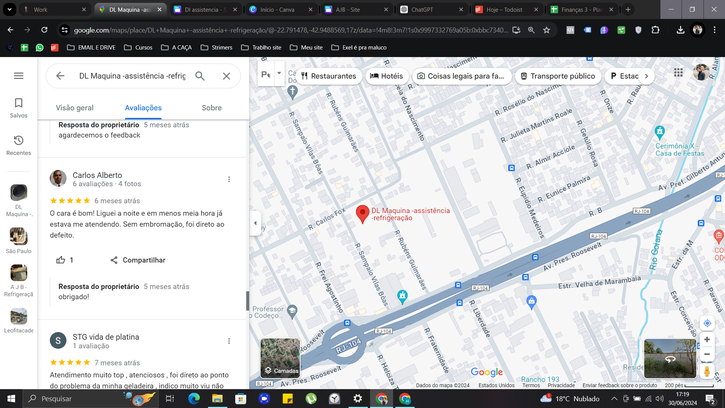Show more category chips with the right chevron
Image resolution: width=725 pixels, height=408 pixels.
tap(646, 76)
